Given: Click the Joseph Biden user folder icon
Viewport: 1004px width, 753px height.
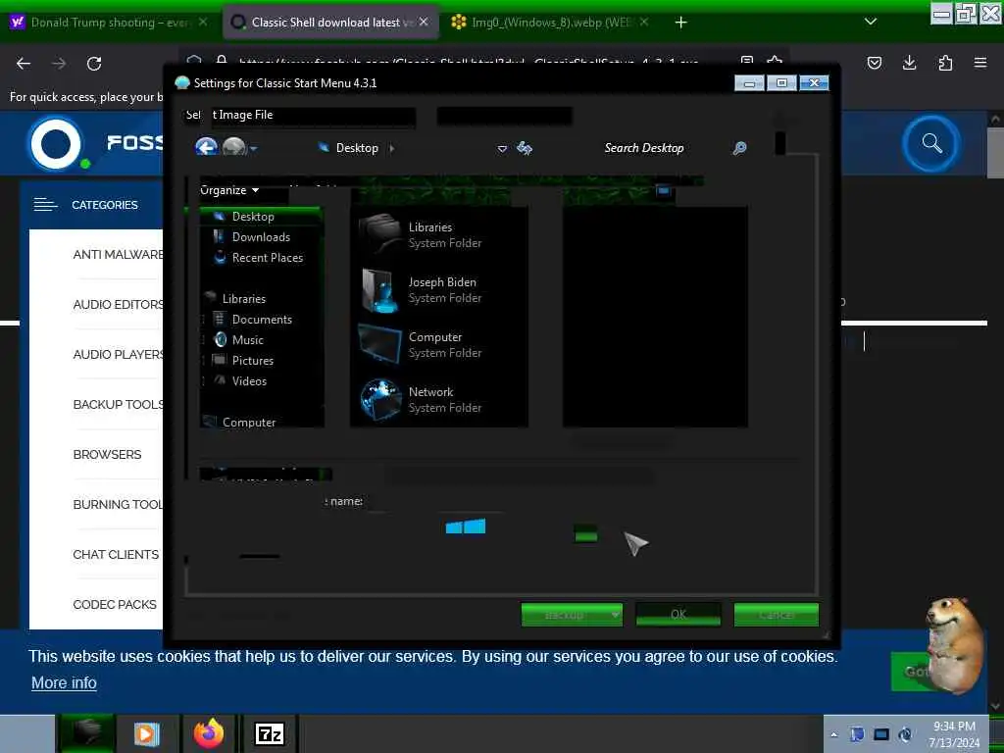Looking at the screenshot, I should pos(380,289).
